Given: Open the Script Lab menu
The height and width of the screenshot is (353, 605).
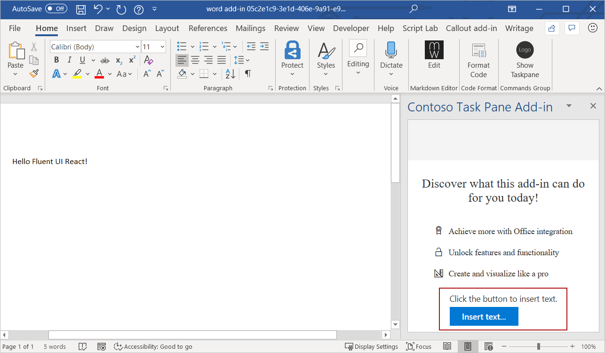Looking at the screenshot, I should [x=420, y=28].
